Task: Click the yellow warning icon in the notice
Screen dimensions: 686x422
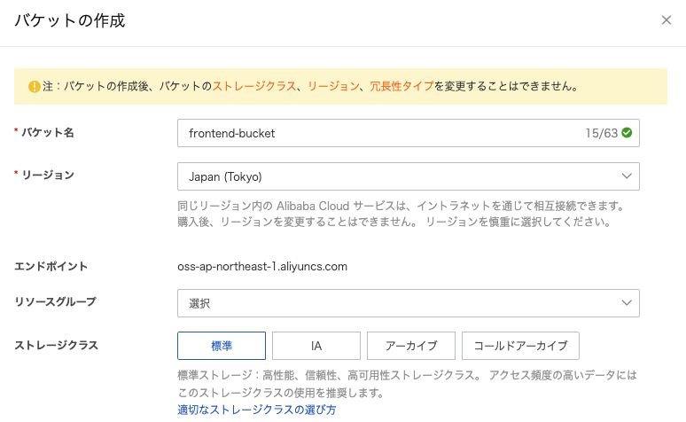Action: click(x=34, y=87)
